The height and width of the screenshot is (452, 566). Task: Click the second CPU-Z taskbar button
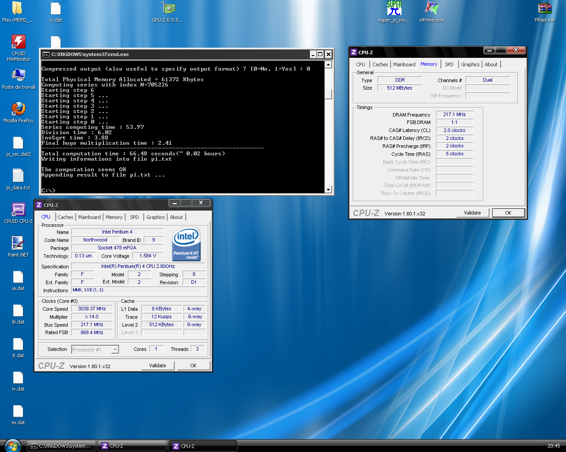click(203, 446)
